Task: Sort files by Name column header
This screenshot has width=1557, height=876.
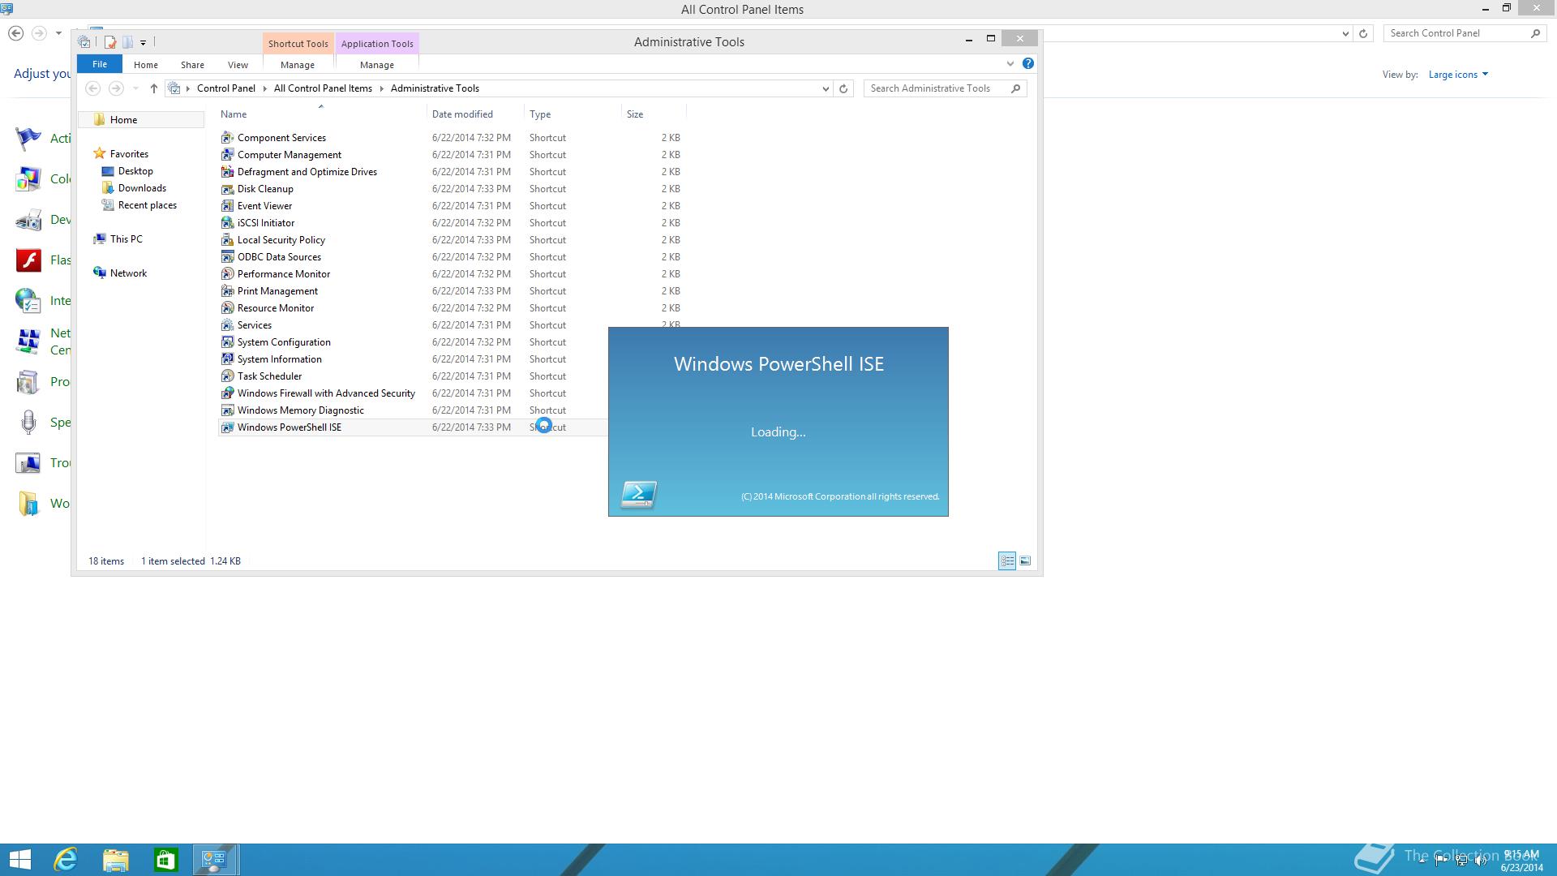Action: 322,114
